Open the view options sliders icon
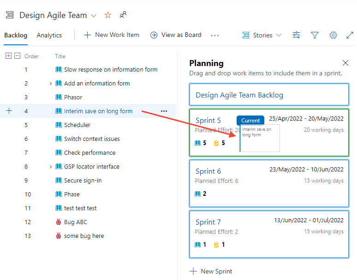The image size is (357, 280). pos(296,35)
